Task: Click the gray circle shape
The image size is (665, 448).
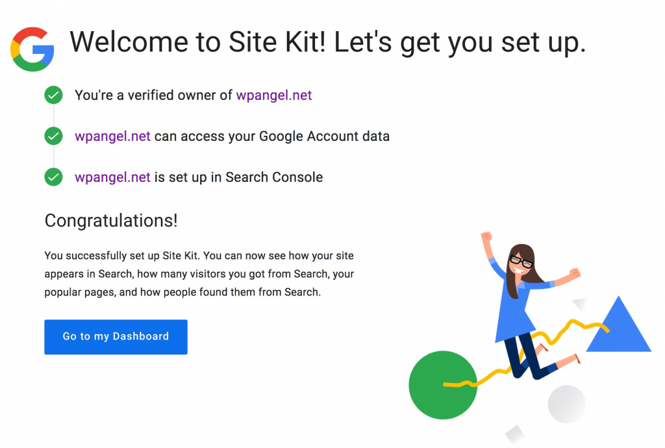Action: 566,404
